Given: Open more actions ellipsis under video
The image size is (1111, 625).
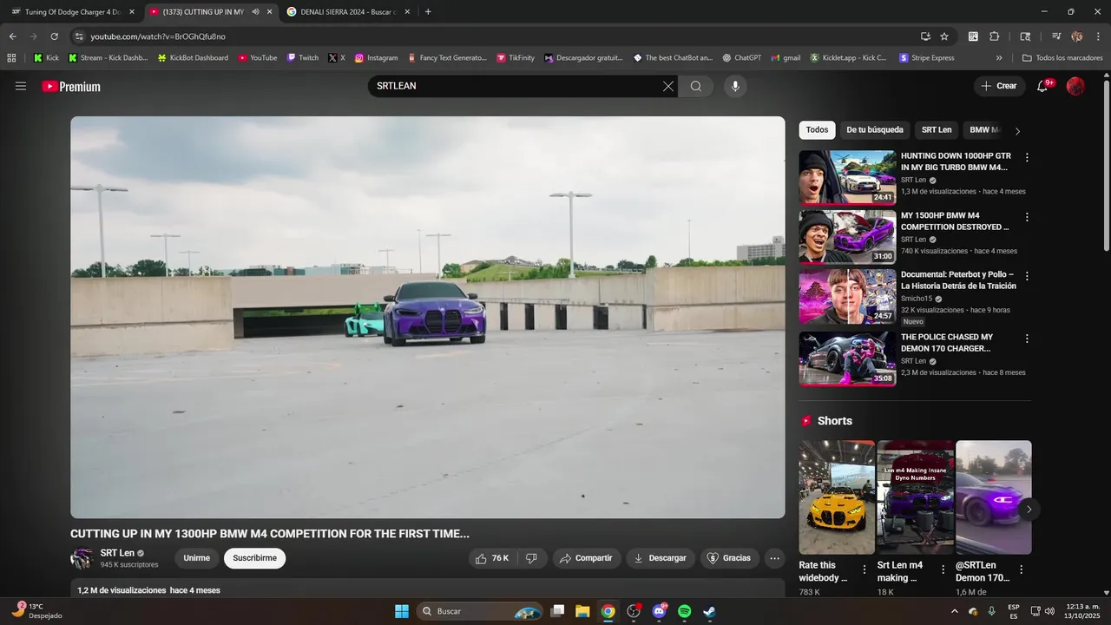Looking at the screenshot, I should tap(775, 558).
